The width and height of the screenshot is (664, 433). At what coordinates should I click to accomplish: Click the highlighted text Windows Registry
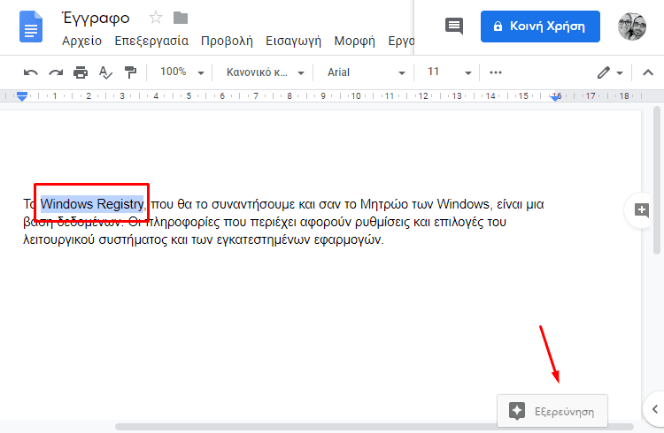[x=92, y=204]
